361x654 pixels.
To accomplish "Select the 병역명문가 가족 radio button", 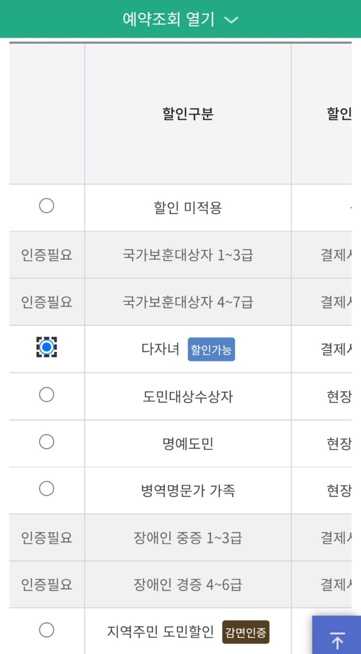I will pyautogui.click(x=47, y=489).
